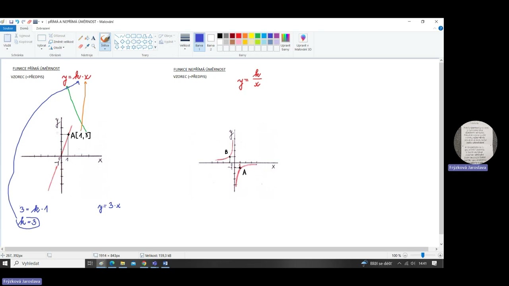The height and width of the screenshot is (286, 509).
Task: Select the Text tool
Action: tap(93, 38)
